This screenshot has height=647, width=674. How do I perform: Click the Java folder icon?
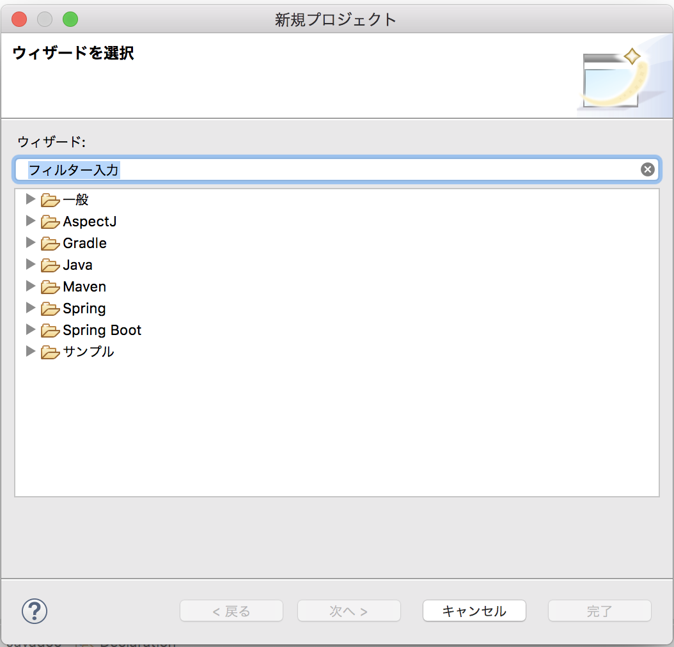pyautogui.click(x=51, y=265)
